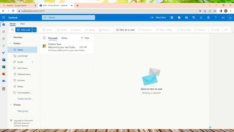Open Files paperclip icon in left rail
234x132 pixels.
coord(4,45)
